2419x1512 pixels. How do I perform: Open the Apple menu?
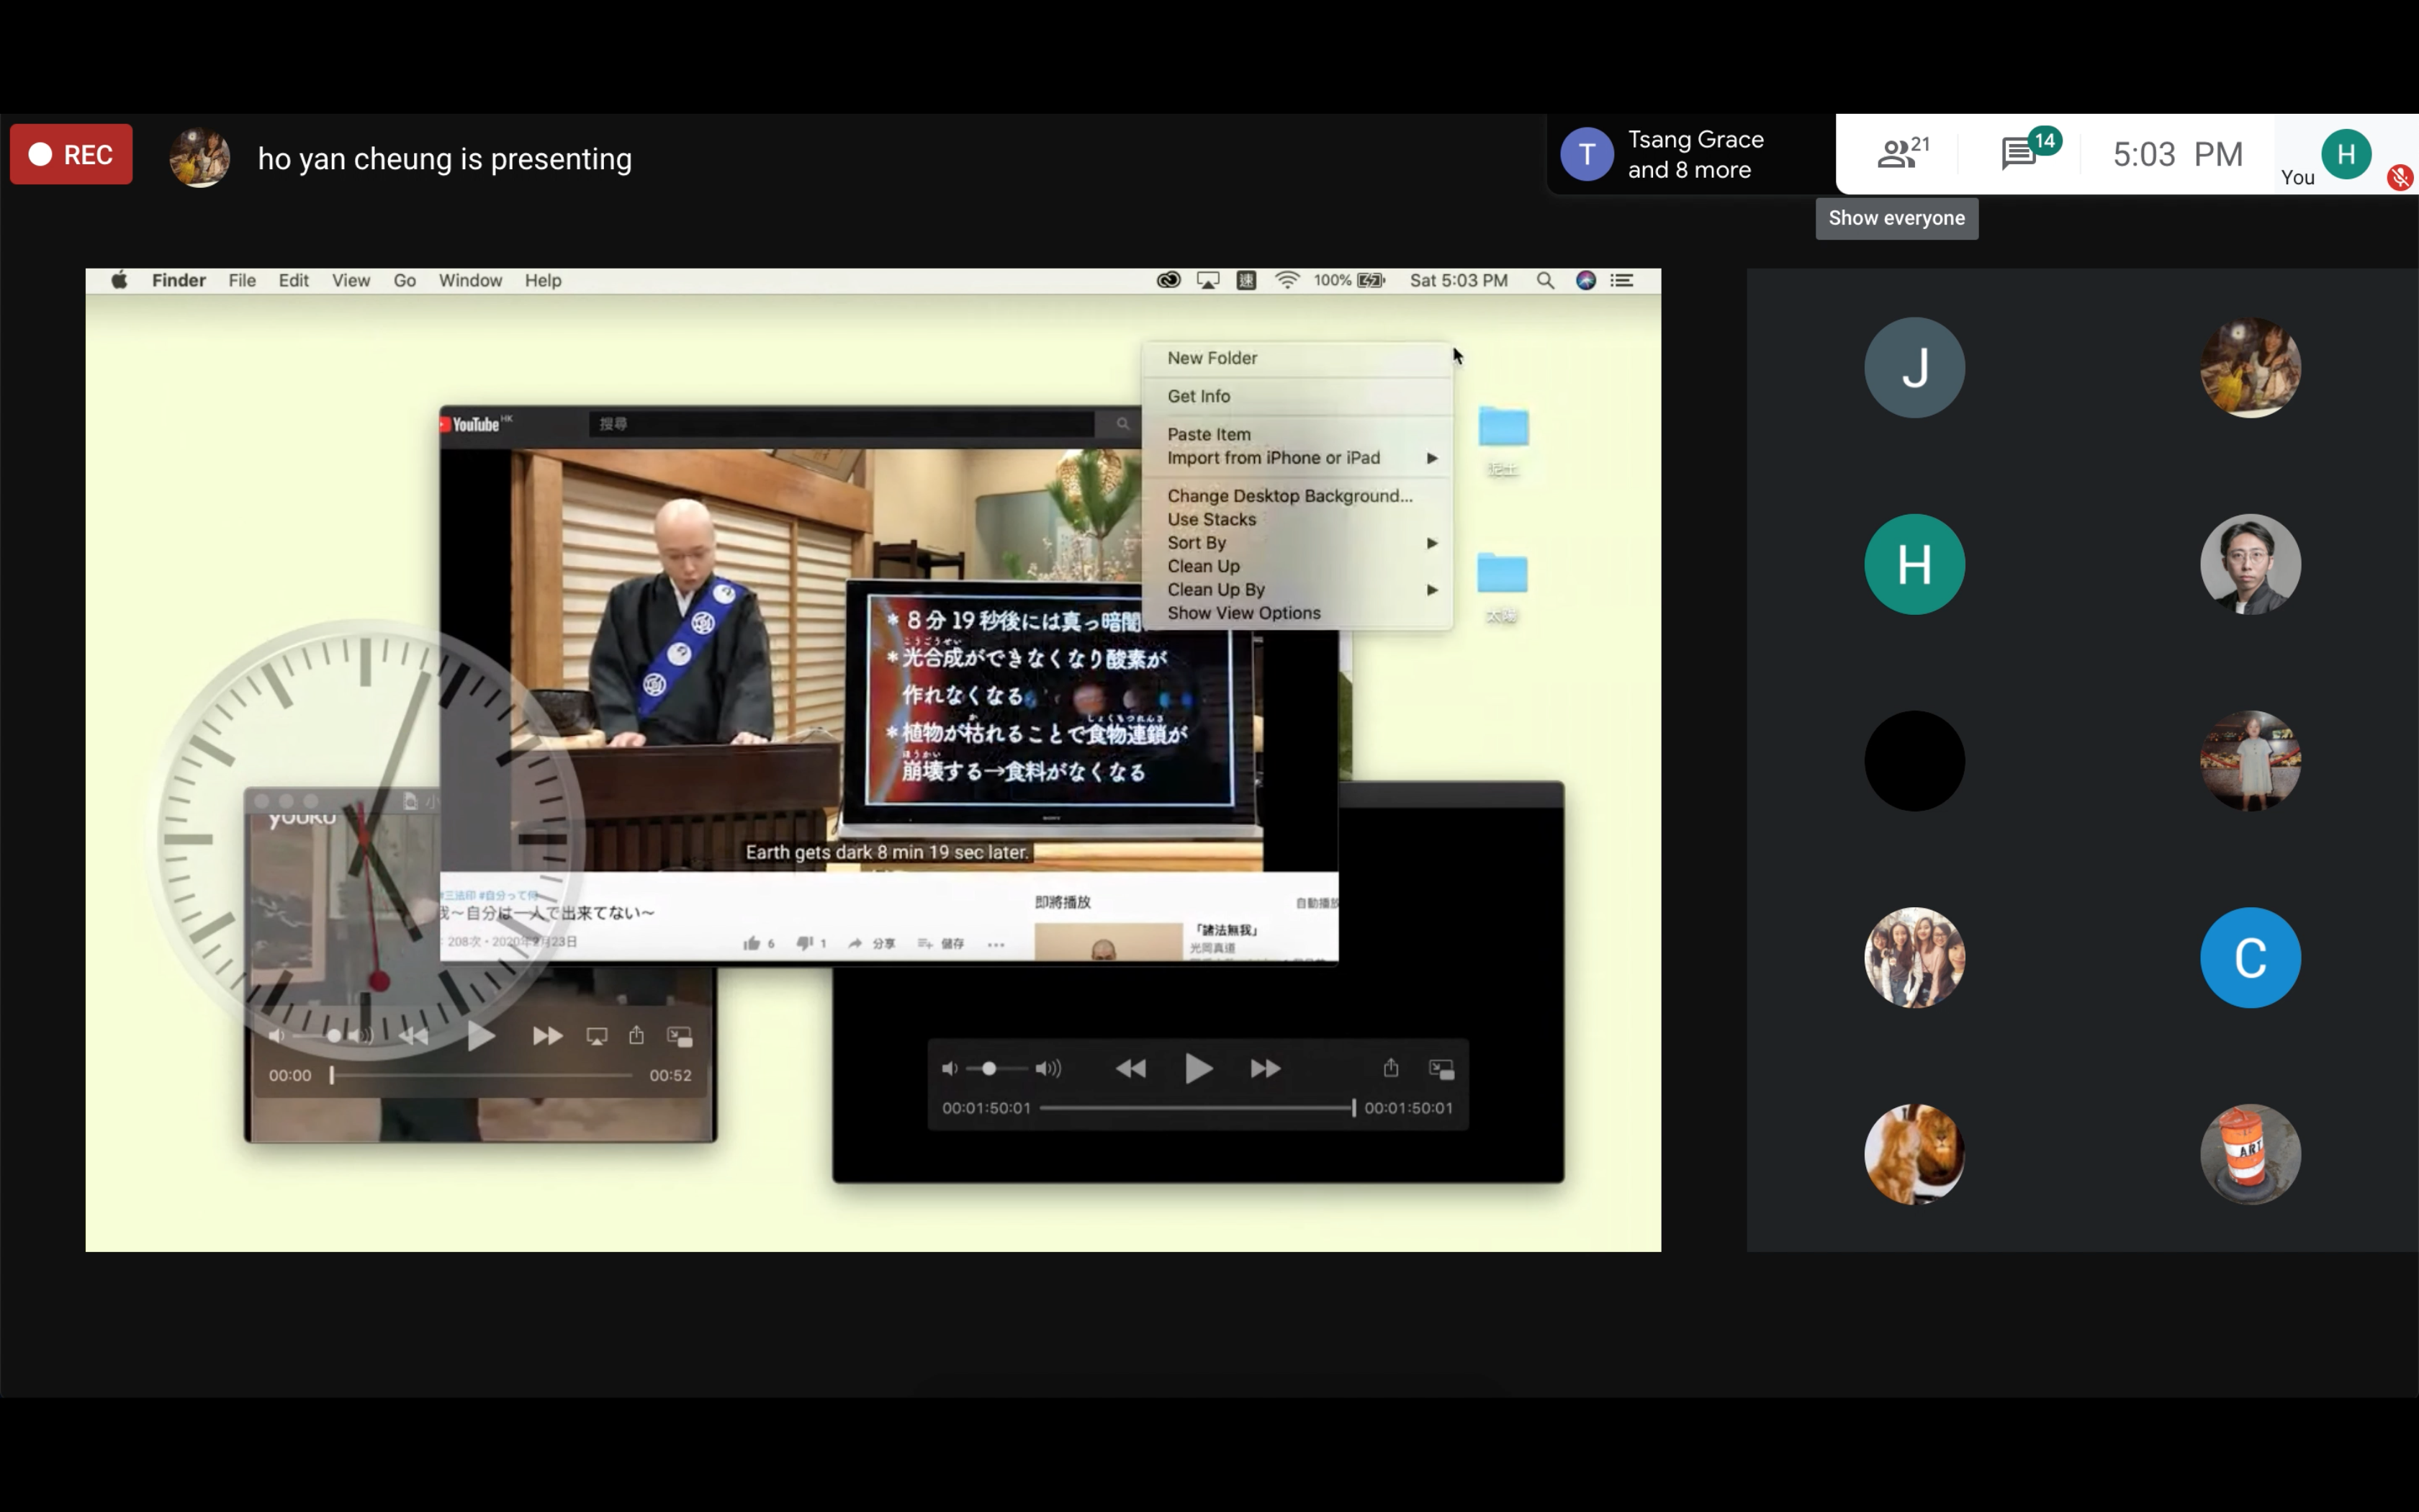pos(119,280)
